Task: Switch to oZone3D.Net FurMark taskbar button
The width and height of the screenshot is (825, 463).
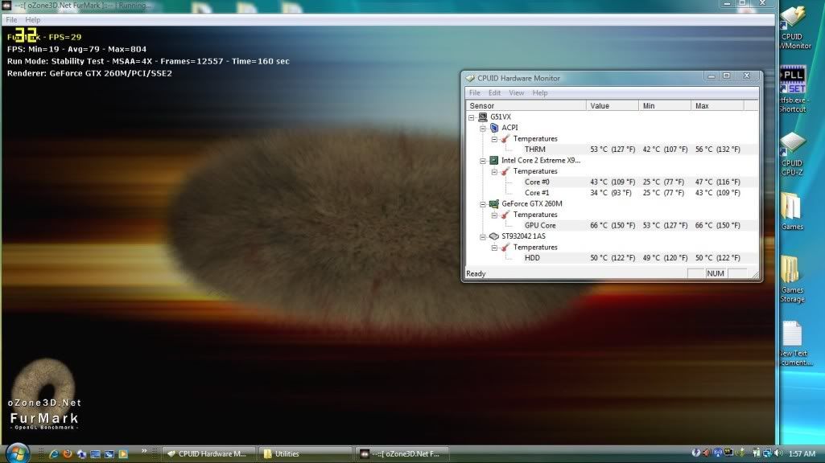Action: pos(402,453)
